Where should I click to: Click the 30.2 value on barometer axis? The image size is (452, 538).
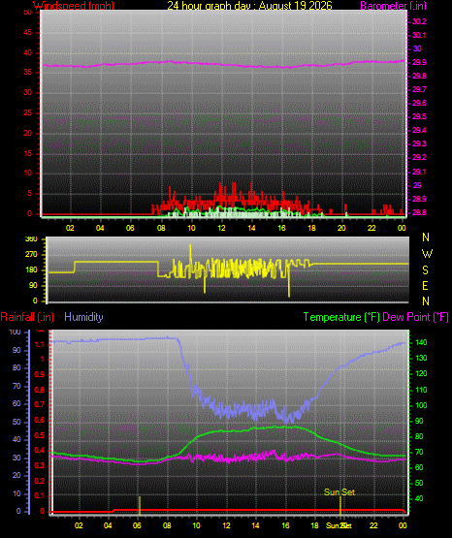tap(419, 21)
